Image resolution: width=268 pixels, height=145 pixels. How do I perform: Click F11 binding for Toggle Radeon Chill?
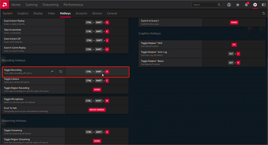tap(234, 45)
